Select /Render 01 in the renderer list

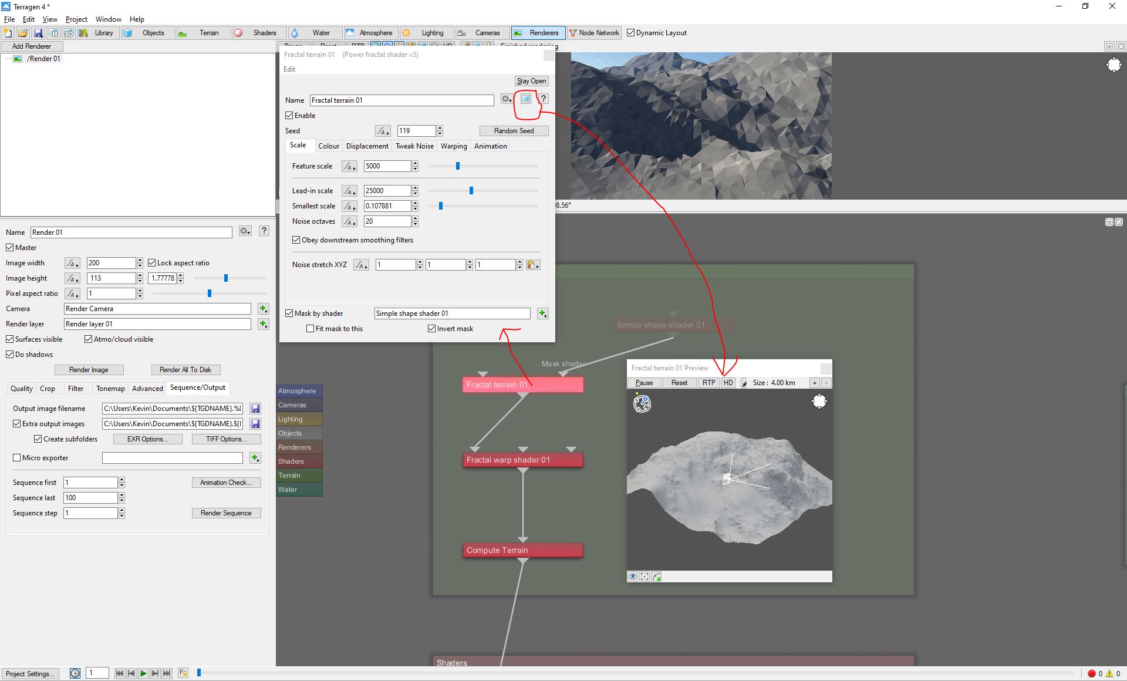[45, 59]
